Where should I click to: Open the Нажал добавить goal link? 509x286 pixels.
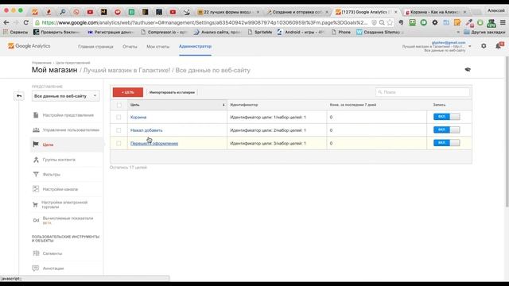[x=146, y=130]
